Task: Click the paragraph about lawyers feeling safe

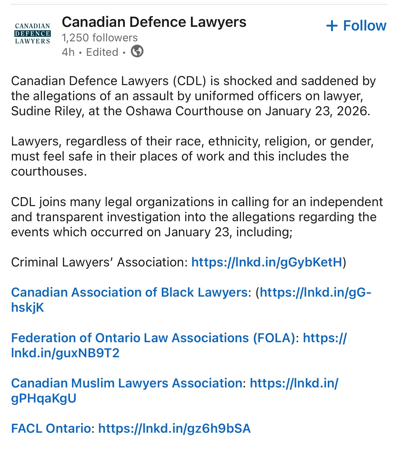Action: 193,156
